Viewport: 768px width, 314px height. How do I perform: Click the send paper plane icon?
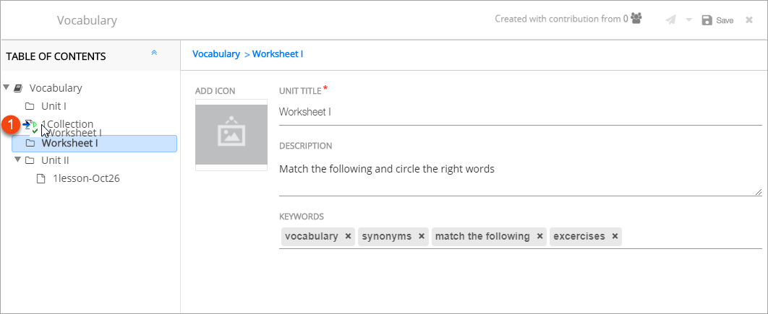pos(671,20)
